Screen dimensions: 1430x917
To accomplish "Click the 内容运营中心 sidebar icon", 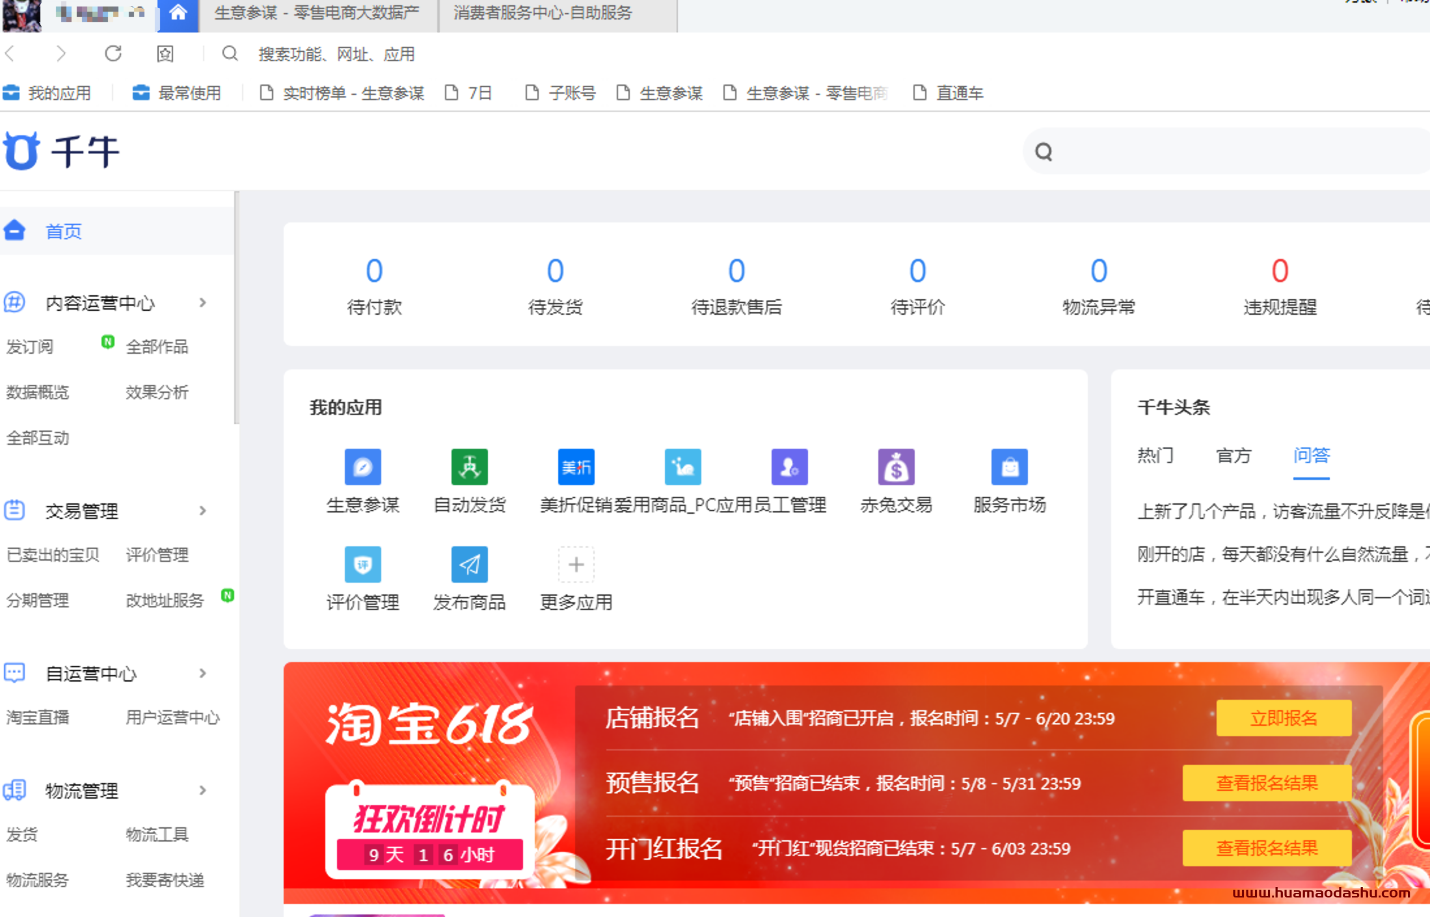I will tap(14, 302).
